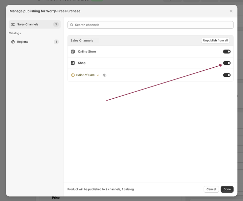This screenshot has height=201, width=243.
Task: Click the Point of Sale warning icon
Action: coord(73,75)
